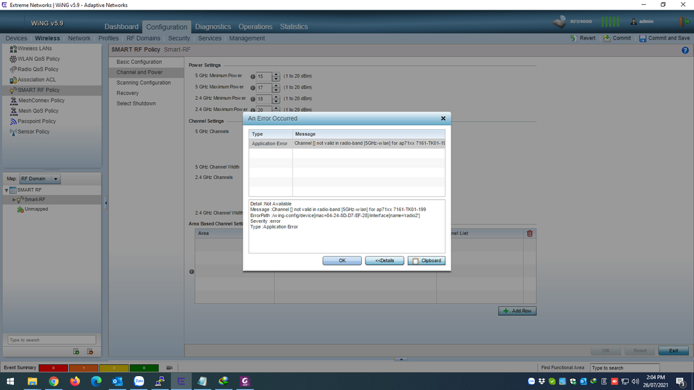The width and height of the screenshot is (694, 390).
Task: Open Channel and Power section
Action: (x=140, y=72)
